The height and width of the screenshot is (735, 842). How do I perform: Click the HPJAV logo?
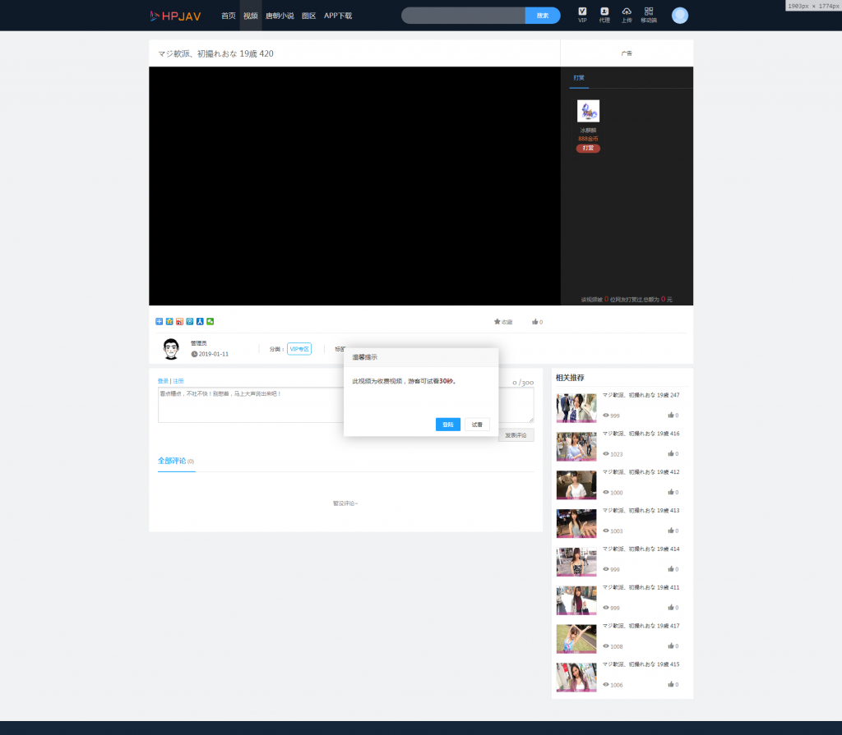[x=175, y=16]
